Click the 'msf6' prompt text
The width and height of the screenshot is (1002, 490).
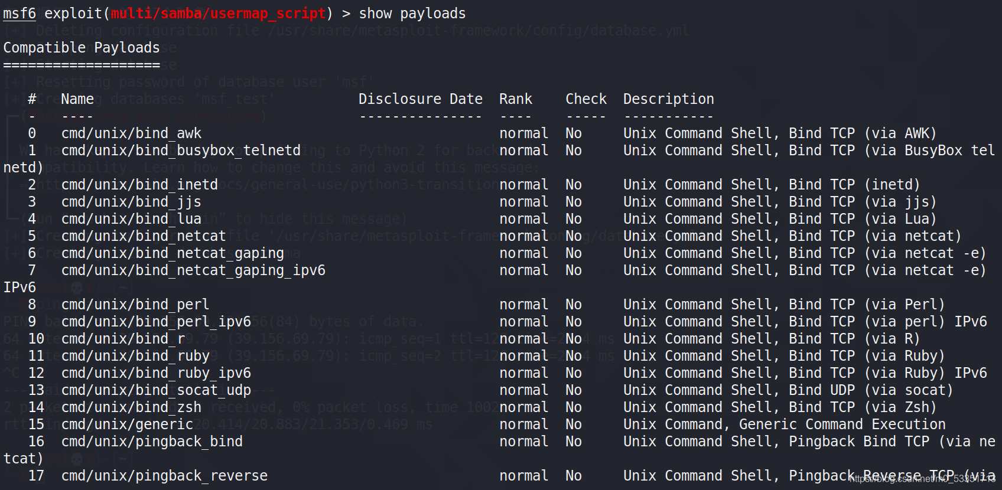(x=19, y=14)
